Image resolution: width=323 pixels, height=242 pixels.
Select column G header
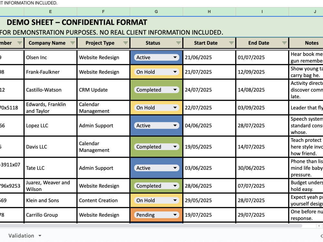pyautogui.click(x=156, y=12)
